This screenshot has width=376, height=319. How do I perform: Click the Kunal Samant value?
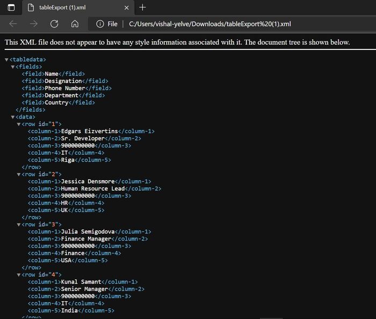[81, 282]
